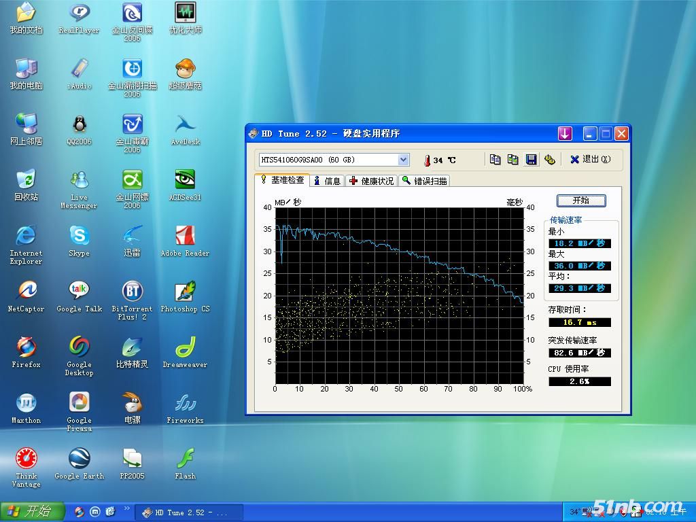Expand the HTS541060G9SA00 drive dropdown

click(403, 160)
